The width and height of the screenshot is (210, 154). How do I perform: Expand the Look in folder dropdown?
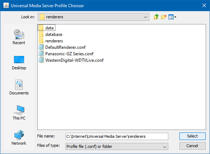point(93,17)
